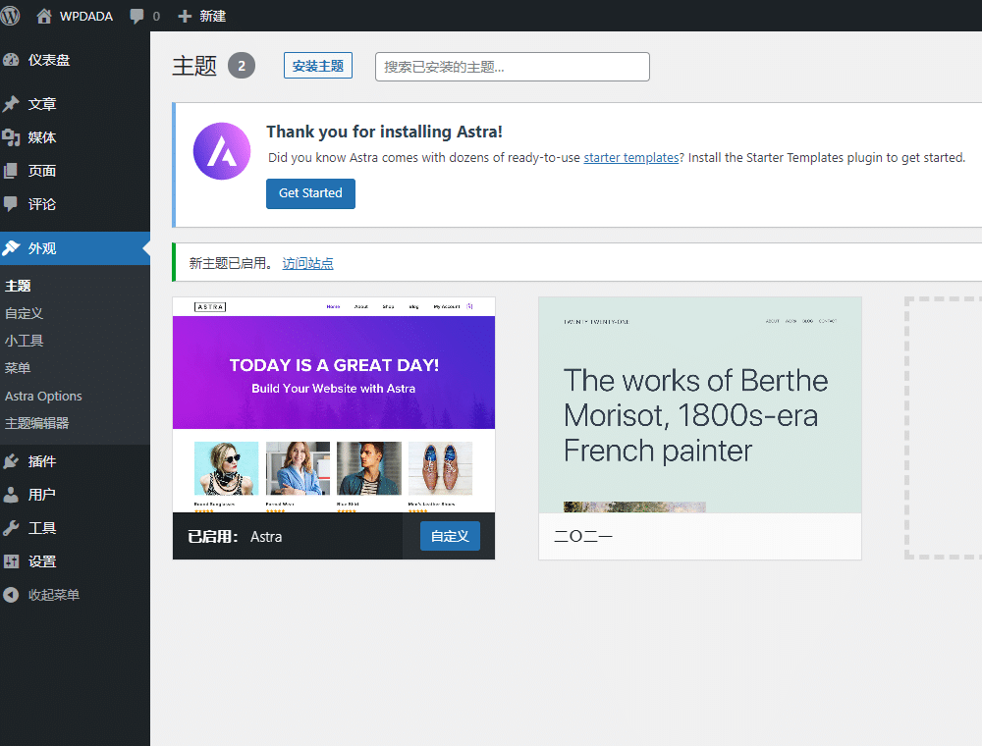Click the 安装主题 button
This screenshot has width=982, height=746.
pyautogui.click(x=318, y=66)
